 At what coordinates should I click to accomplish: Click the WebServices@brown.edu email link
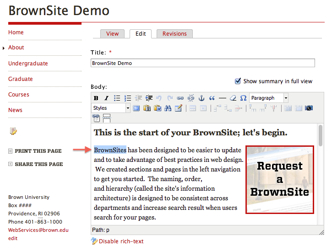38,230
